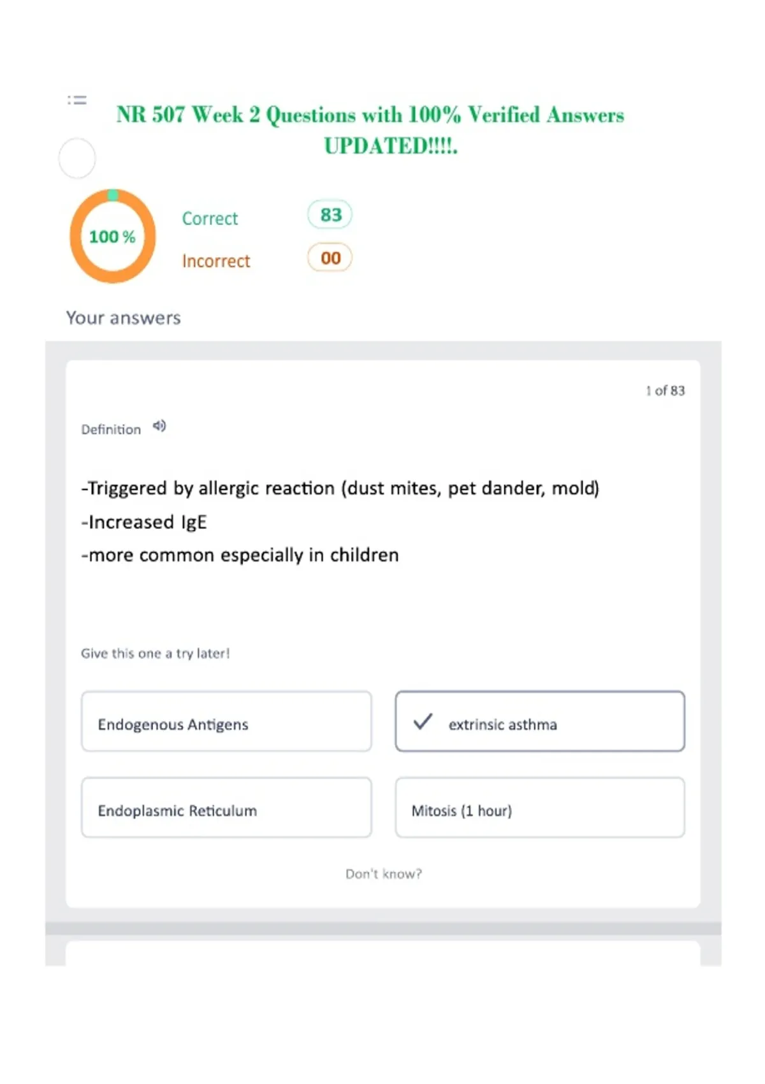Click the Incorrect count badge 00
Screen dimensions: 765x1084
pyautogui.click(x=330, y=258)
